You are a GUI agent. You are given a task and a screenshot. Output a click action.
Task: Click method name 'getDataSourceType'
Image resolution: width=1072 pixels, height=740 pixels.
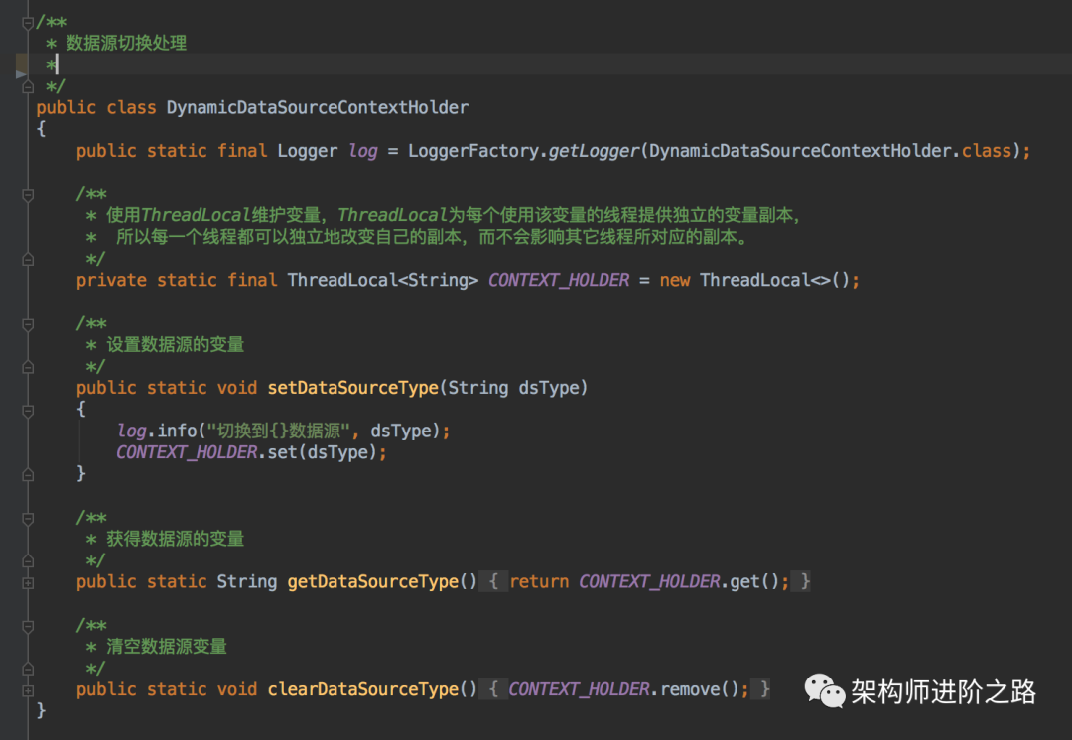[x=372, y=582]
